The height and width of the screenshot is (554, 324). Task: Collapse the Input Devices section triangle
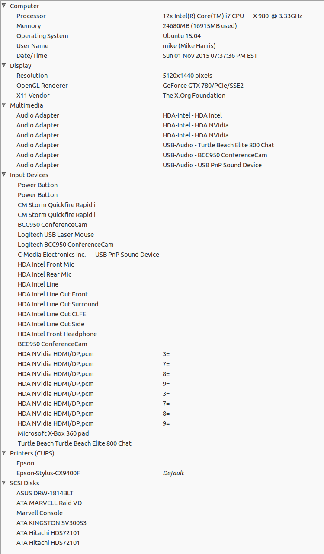coord(4,175)
